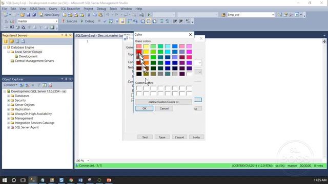This screenshot has height=184, width=328.
Task: Click OK in the Color dialog
Action: tap(145, 108)
